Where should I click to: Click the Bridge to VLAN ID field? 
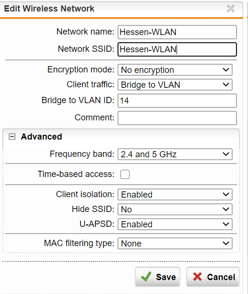click(177, 101)
